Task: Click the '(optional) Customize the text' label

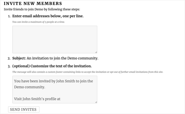Action: click(52, 66)
